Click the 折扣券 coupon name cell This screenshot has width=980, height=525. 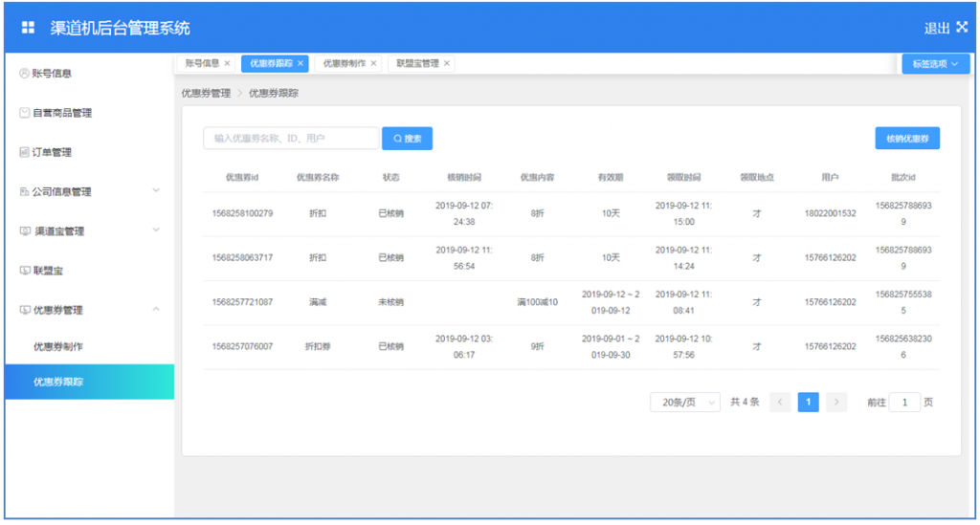click(318, 346)
